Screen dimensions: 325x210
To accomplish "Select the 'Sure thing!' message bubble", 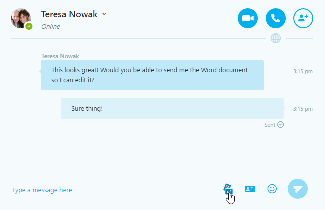I will tap(172, 108).
